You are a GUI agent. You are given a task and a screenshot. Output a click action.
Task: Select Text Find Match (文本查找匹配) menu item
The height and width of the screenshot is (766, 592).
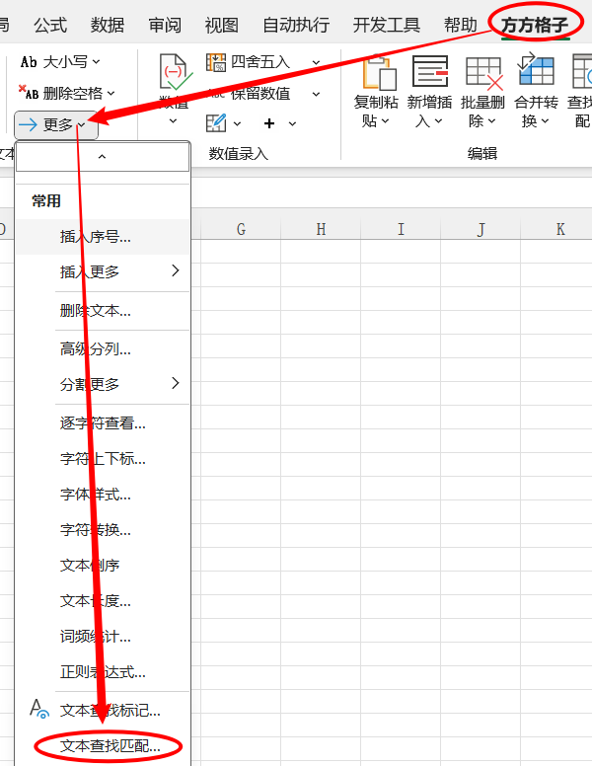click(x=109, y=746)
